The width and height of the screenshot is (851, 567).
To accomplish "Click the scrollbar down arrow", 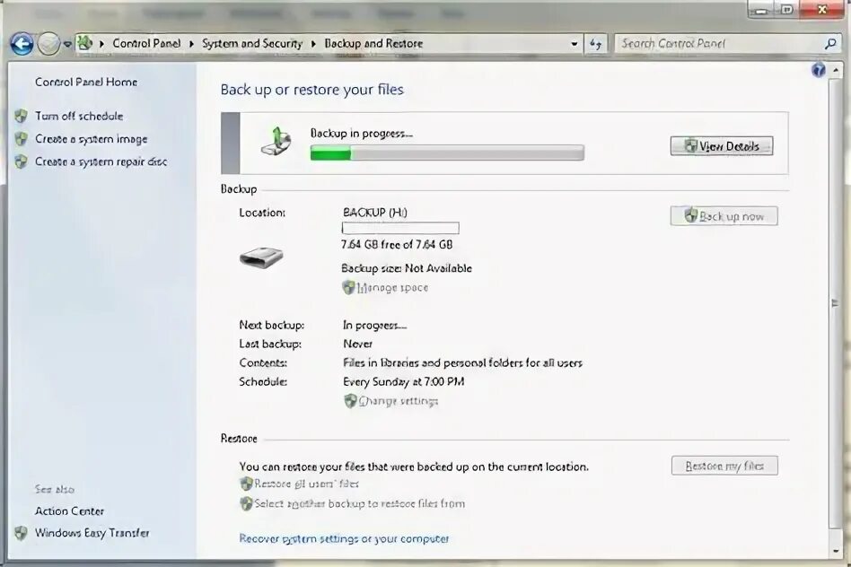I will 836,551.
